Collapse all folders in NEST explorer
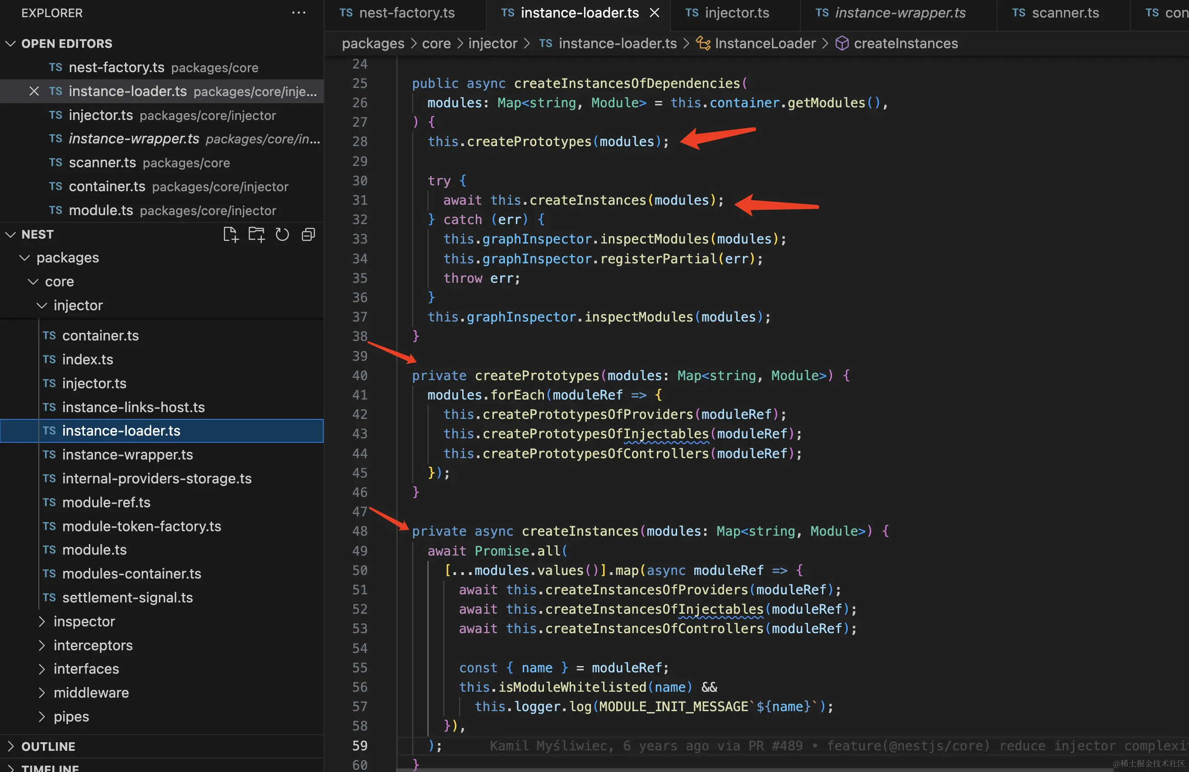The image size is (1189, 772). tap(308, 234)
